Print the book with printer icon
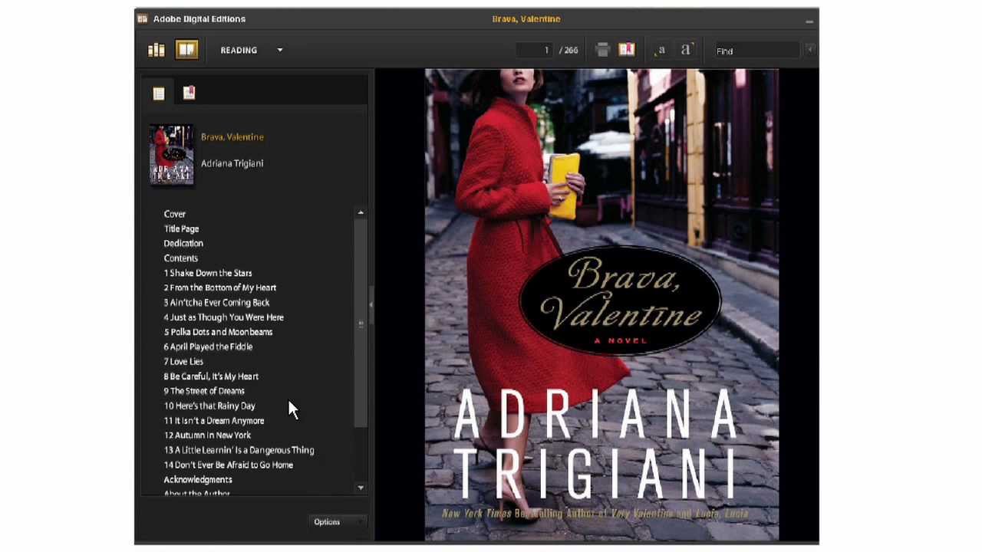 (602, 50)
